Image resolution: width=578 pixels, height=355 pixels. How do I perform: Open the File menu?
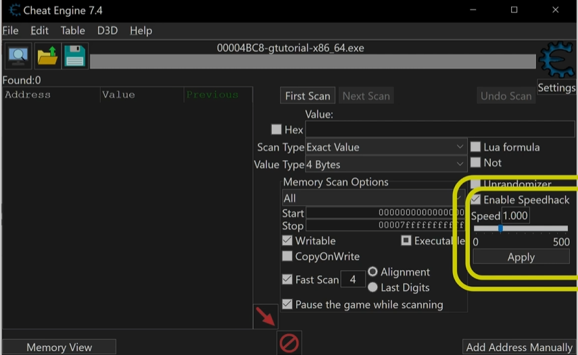click(10, 30)
